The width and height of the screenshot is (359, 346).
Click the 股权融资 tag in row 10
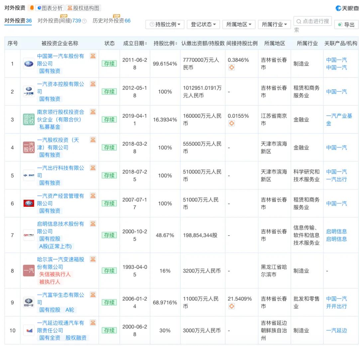(x=76, y=338)
